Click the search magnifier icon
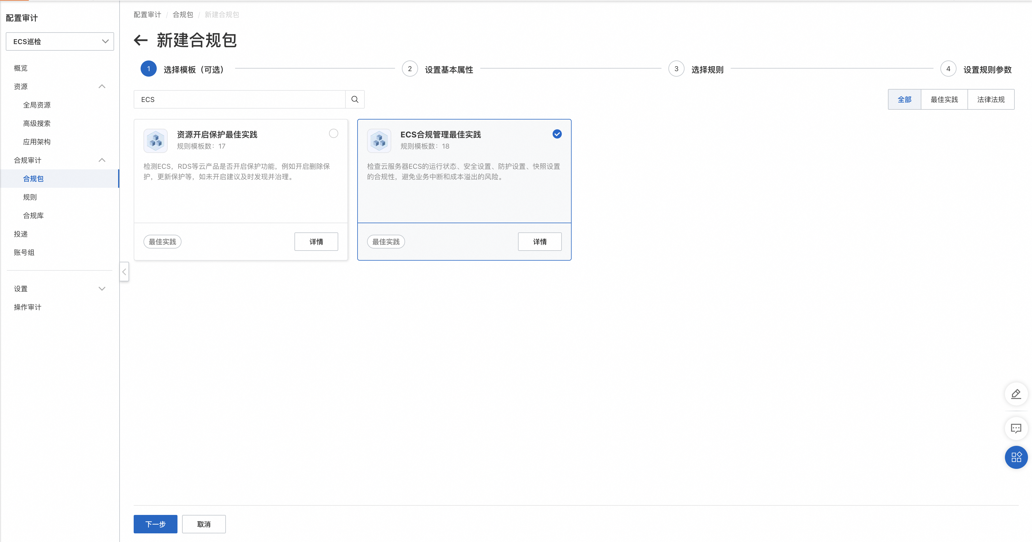 [355, 99]
